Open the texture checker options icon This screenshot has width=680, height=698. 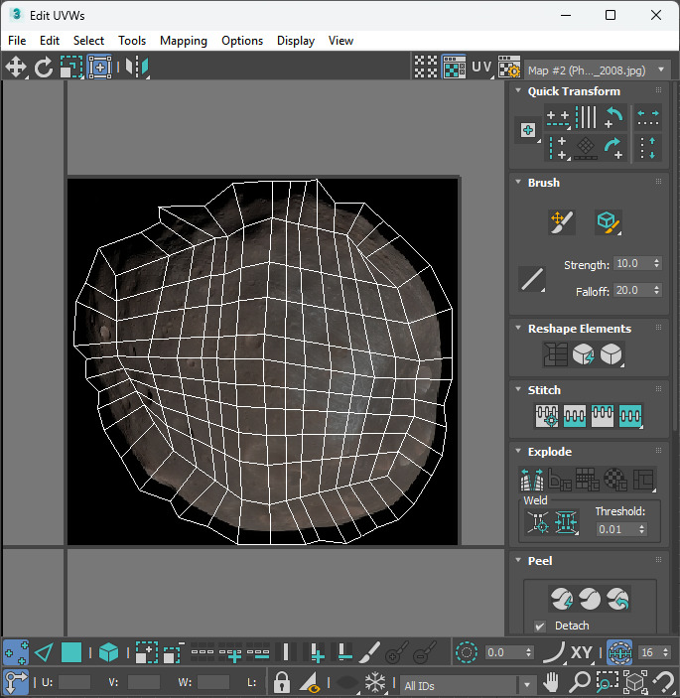click(x=509, y=68)
